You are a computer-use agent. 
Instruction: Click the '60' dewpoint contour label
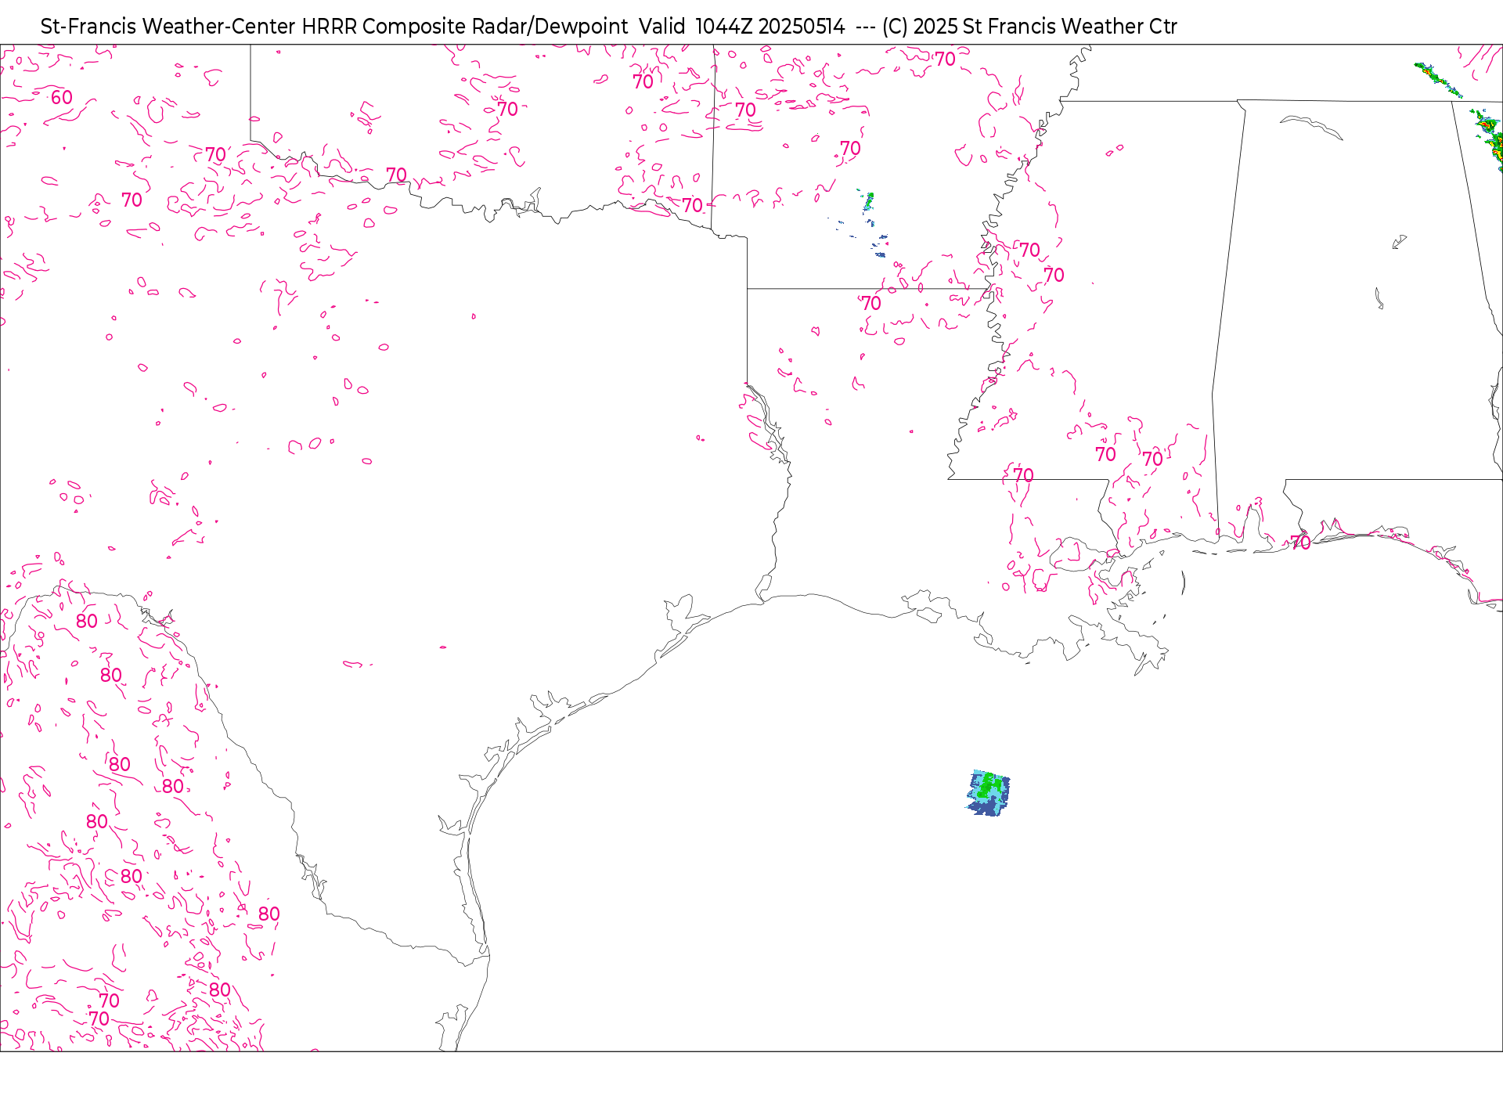tap(62, 98)
